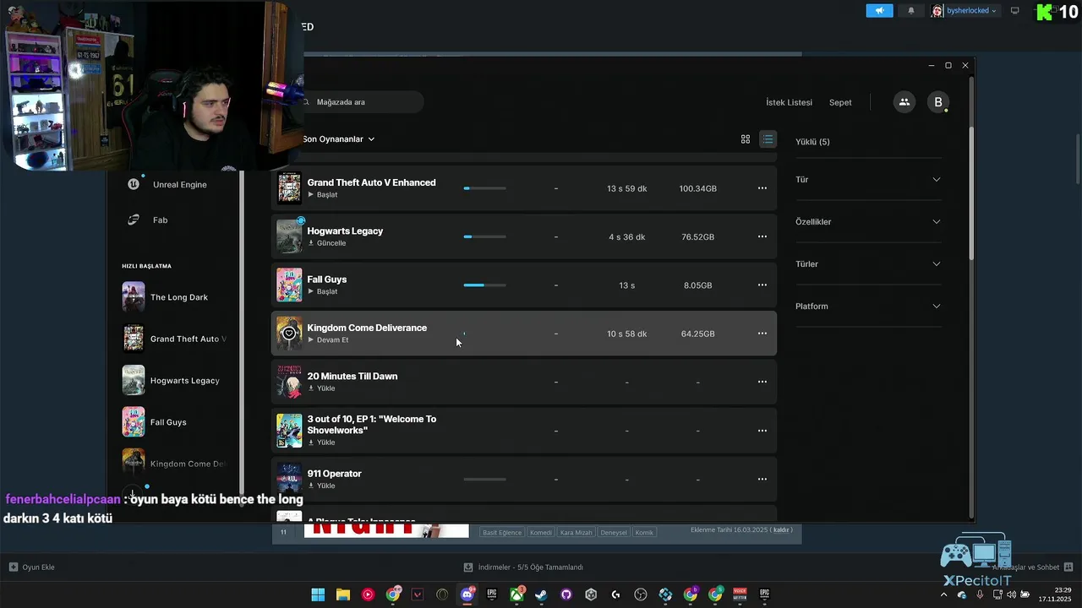Click the Oyun Ekle plus icon
This screenshot has width=1082, height=608.
[13, 567]
